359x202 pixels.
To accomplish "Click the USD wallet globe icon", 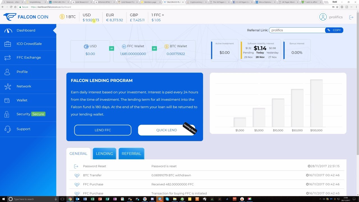I will pos(86,46).
